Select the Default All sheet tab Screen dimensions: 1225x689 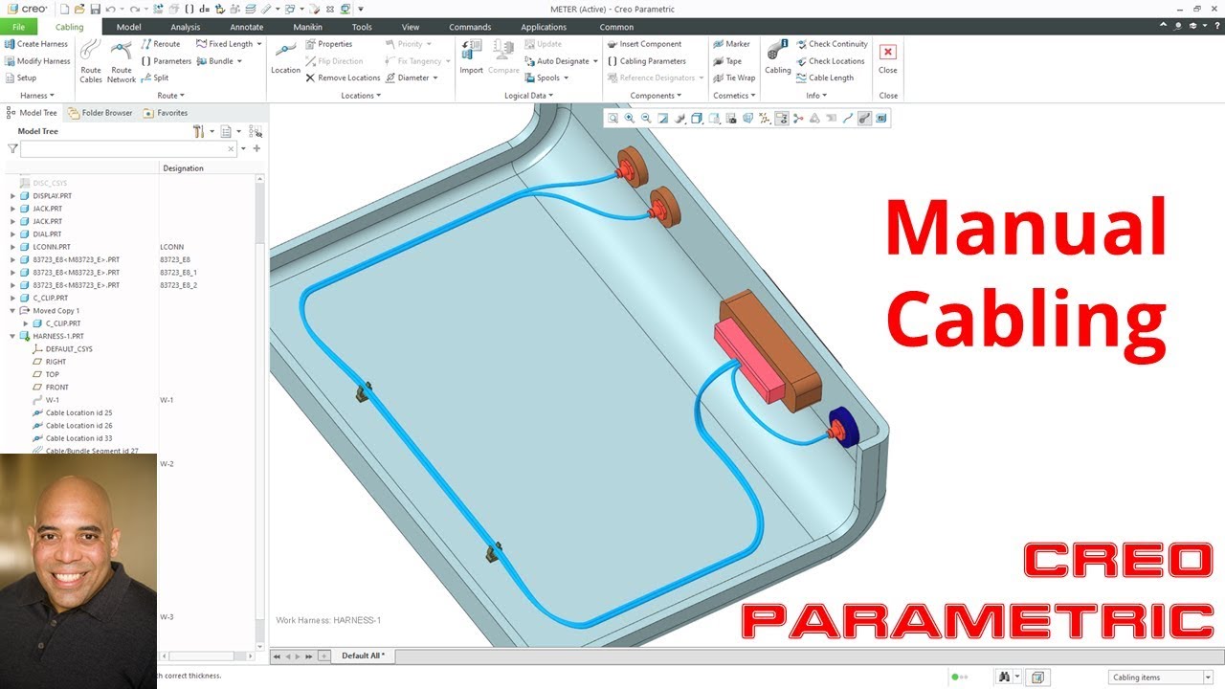click(364, 656)
